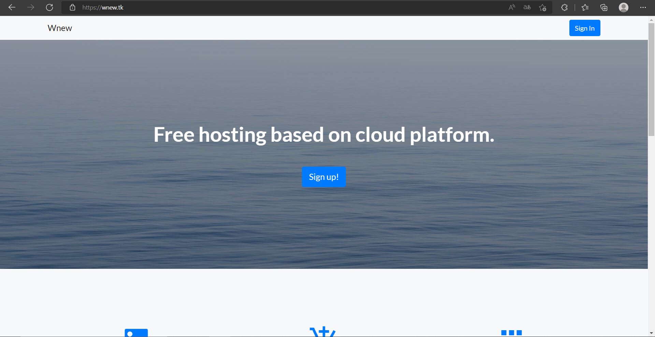Screen dimensions: 655x337
Task: Open browser Extensions menu
Action: pos(564,7)
